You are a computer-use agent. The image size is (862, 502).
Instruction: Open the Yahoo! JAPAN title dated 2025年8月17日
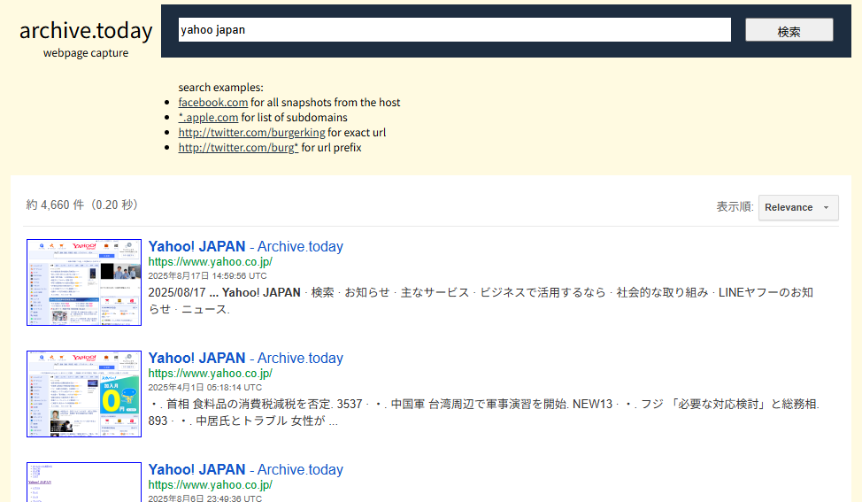tap(246, 246)
